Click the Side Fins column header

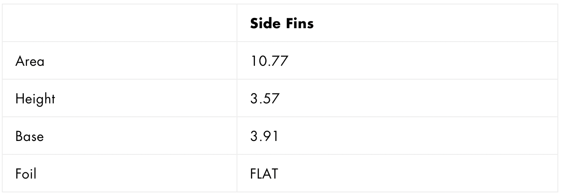point(281,24)
